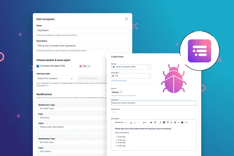This screenshot has height=156, width=234.
Task: Open the Select issue types dropdown
Action: [92, 78]
